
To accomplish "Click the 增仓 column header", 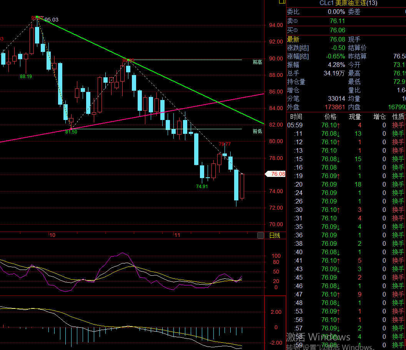I will click(x=379, y=117).
